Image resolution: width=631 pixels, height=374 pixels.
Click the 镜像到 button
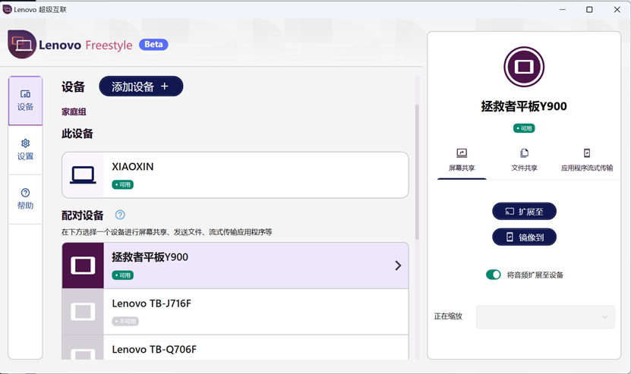point(524,237)
